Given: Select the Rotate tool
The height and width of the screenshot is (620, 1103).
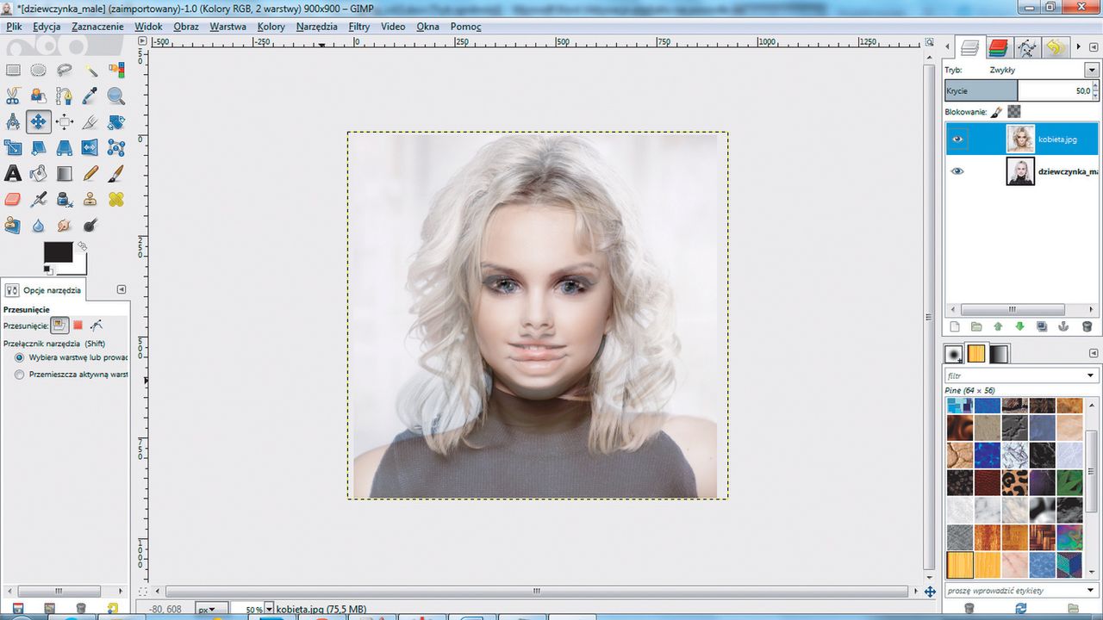Looking at the screenshot, I should click(x=116, y=121).
